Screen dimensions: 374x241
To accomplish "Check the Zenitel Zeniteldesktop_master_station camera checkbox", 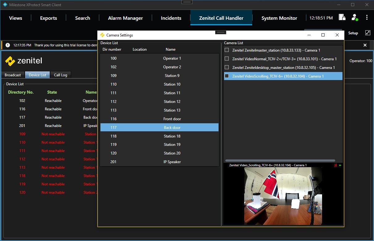I will pyautogui.click(x=227, y=67).
